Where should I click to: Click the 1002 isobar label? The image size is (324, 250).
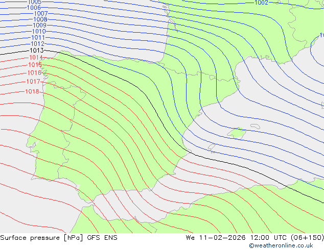tap(261, 3)
